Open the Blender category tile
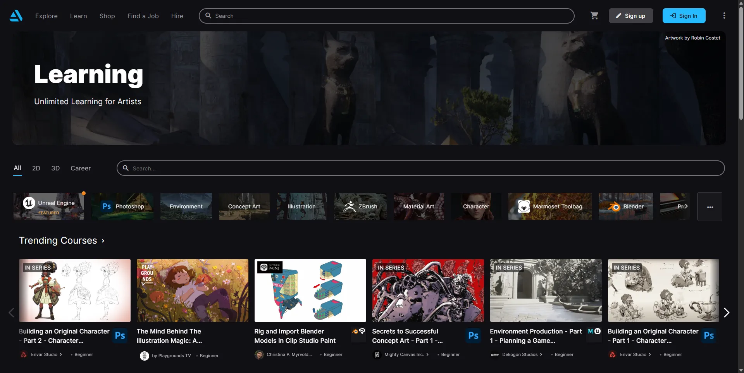The height and width of the screenshot is (373, 744). 625,206
